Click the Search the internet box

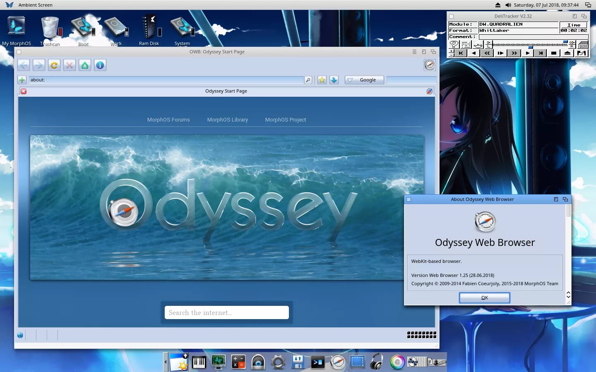point(227,312)
